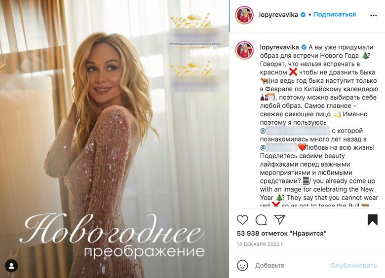
Task: Open the 53 938 likes list
Action: 282,233
